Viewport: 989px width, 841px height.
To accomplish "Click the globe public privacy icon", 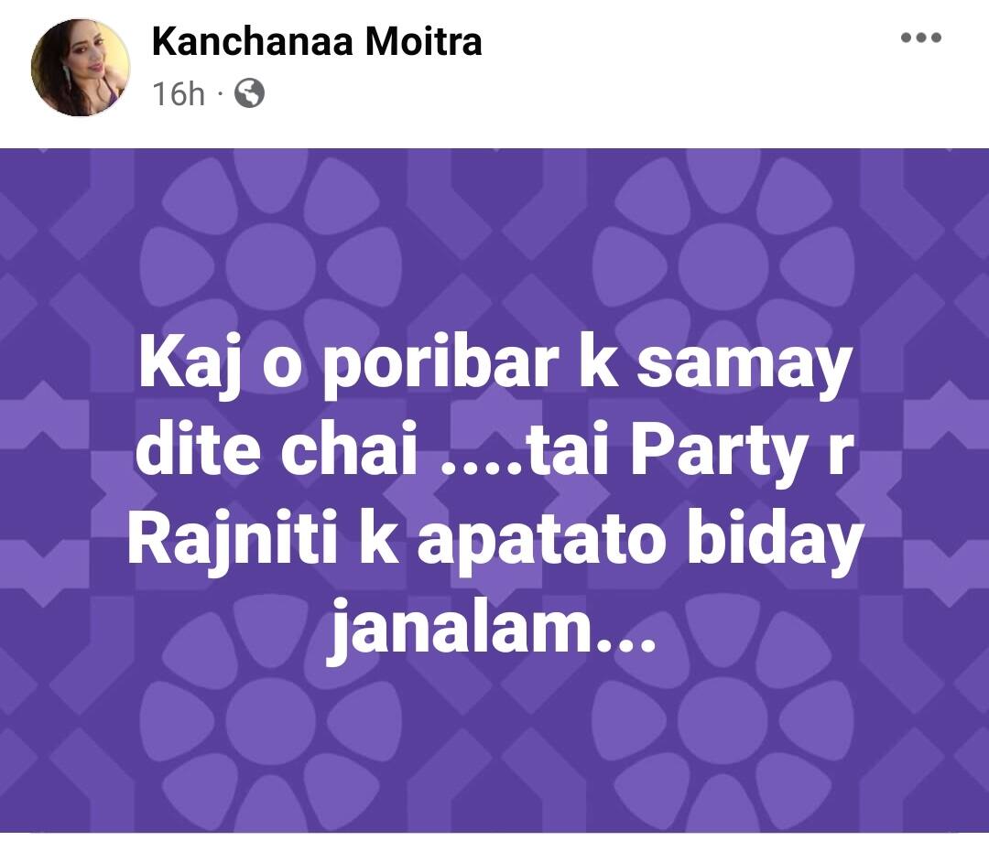I will (249, 94).
